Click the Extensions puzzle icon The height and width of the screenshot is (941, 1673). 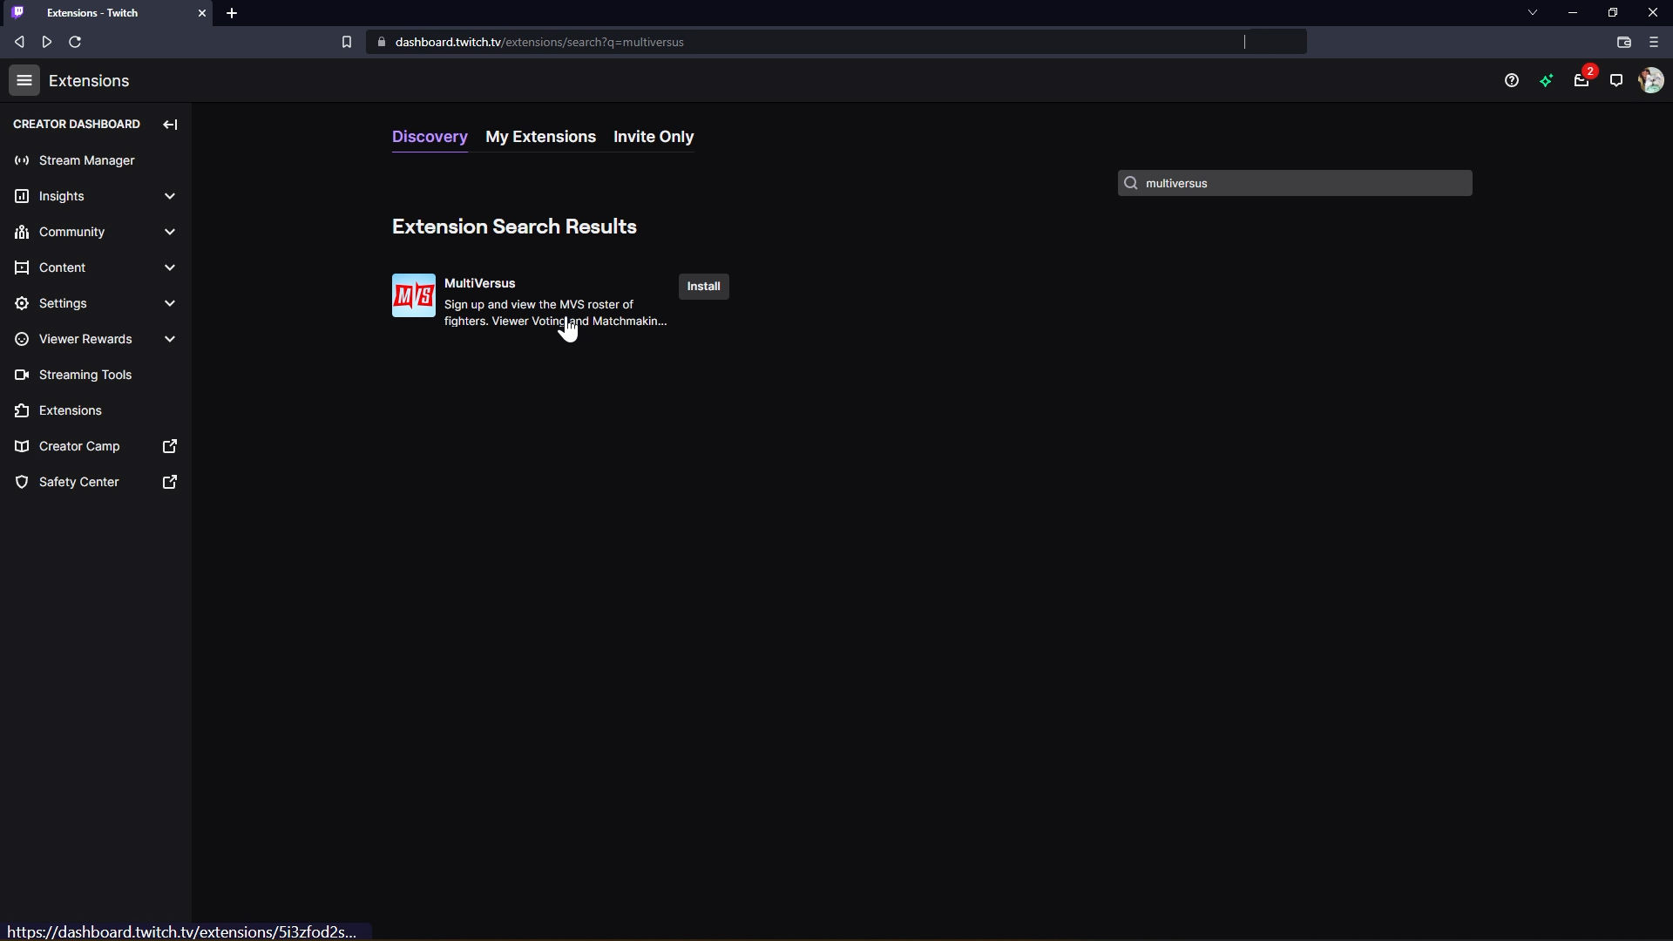22,410
